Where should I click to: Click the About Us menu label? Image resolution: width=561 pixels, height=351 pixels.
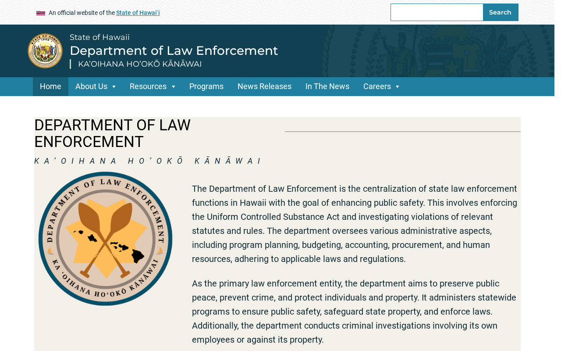tap(91, 86)
